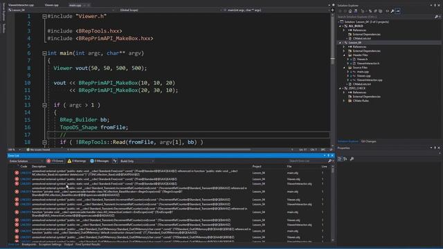Collapse the if block at line 13
The width and height of the screenshot is (443, 249).
(x=44, y=105)
